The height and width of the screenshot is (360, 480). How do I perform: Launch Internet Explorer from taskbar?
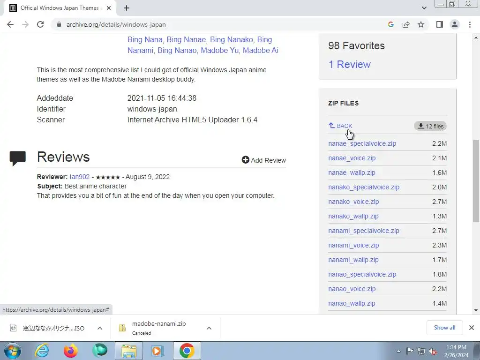[42, 351]
